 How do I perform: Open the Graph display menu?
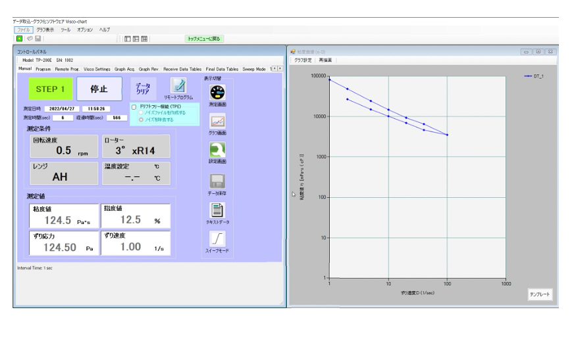click(x=45, y=30)
